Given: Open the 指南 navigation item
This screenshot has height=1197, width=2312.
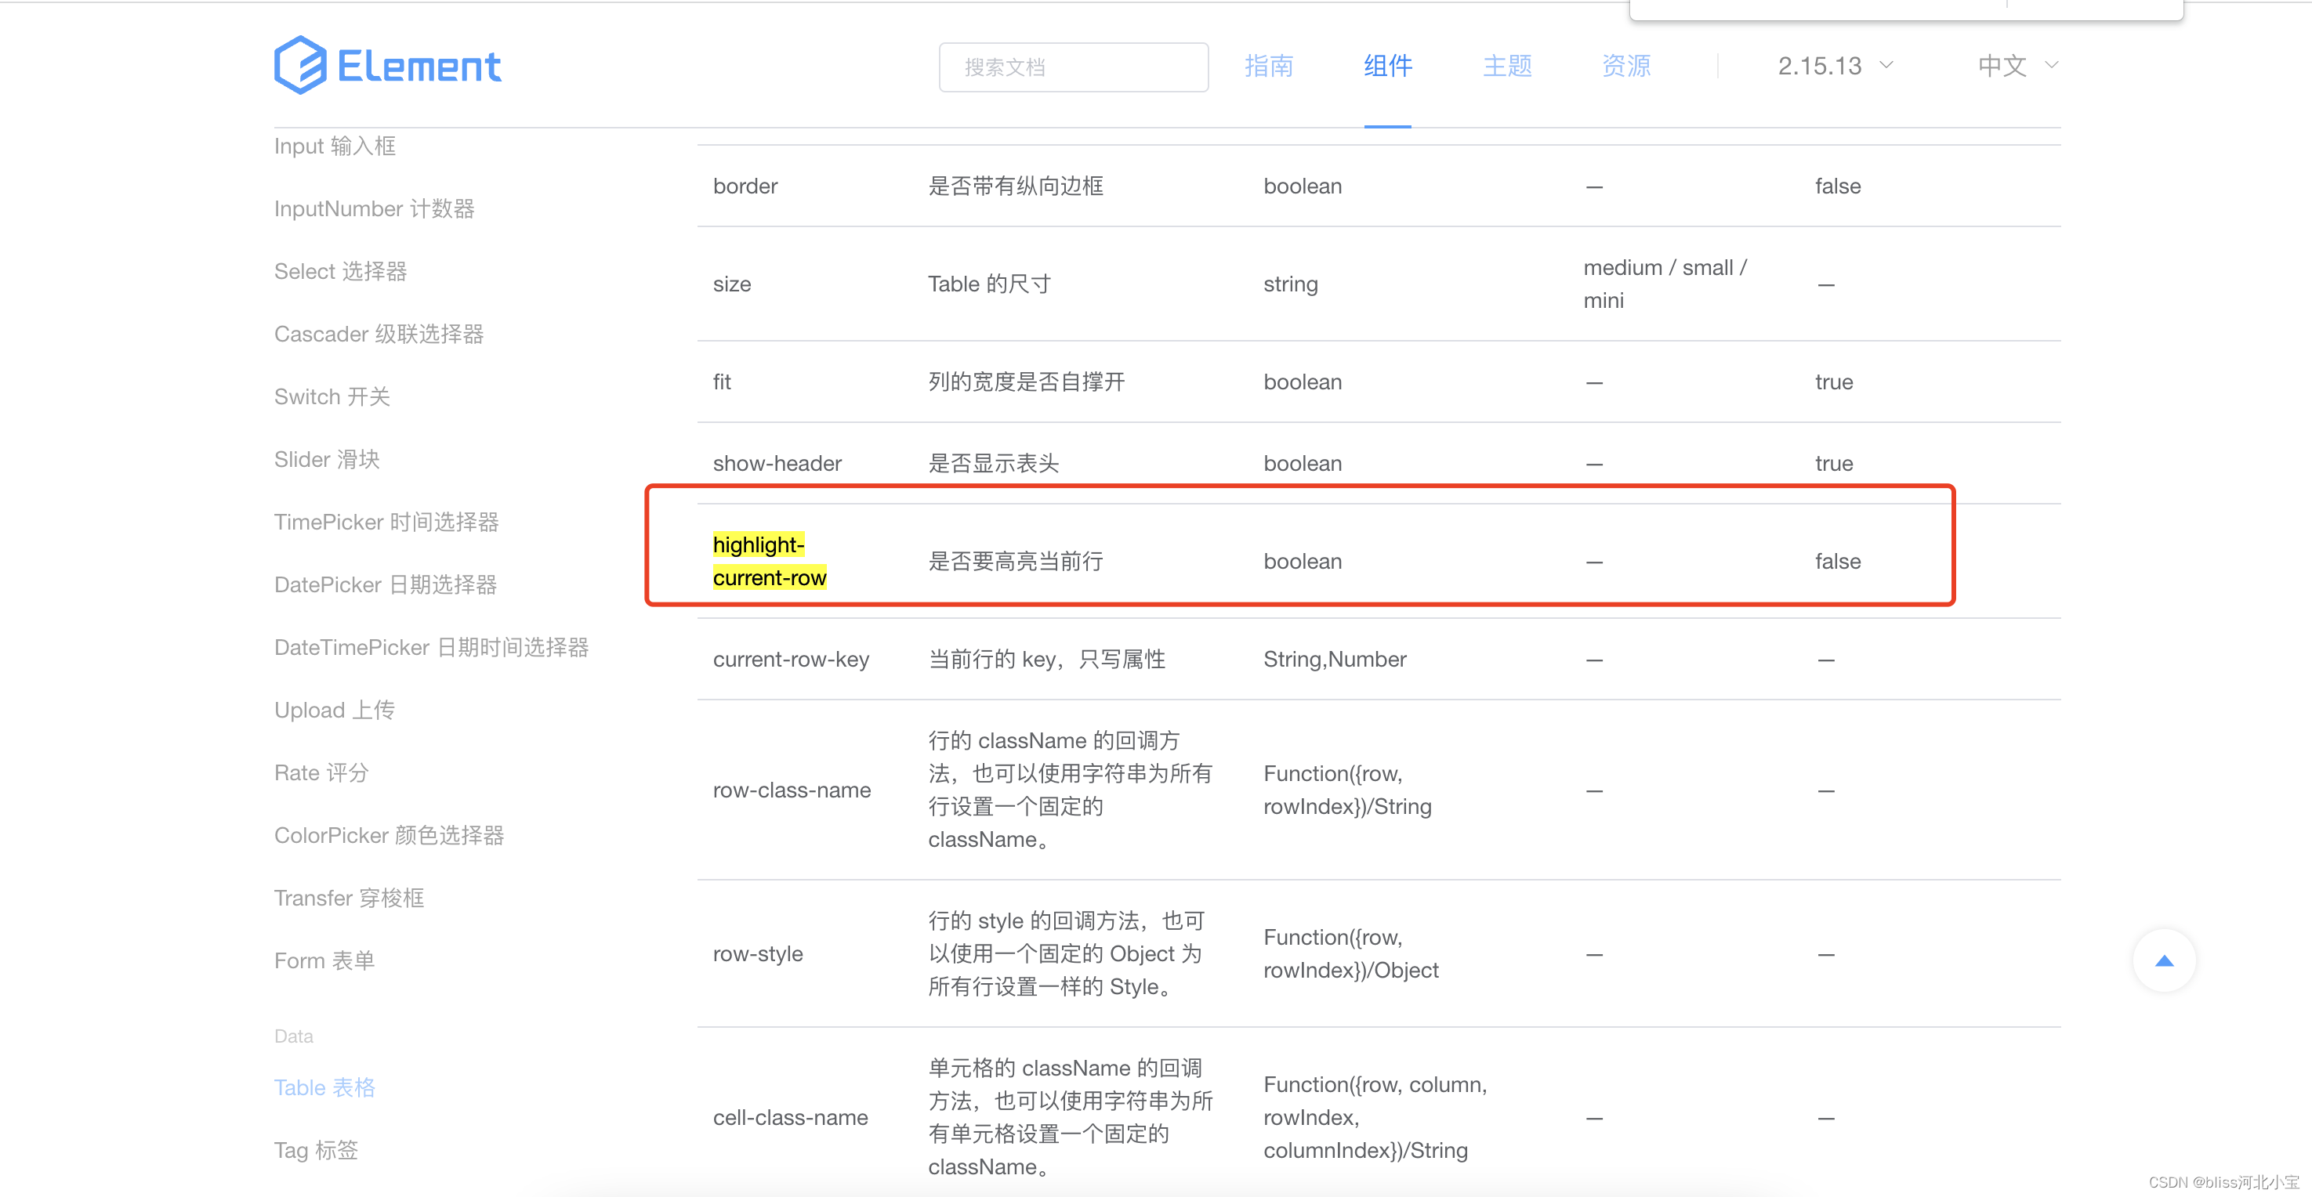Looking at the screenshot, I should pos(1269,66).
